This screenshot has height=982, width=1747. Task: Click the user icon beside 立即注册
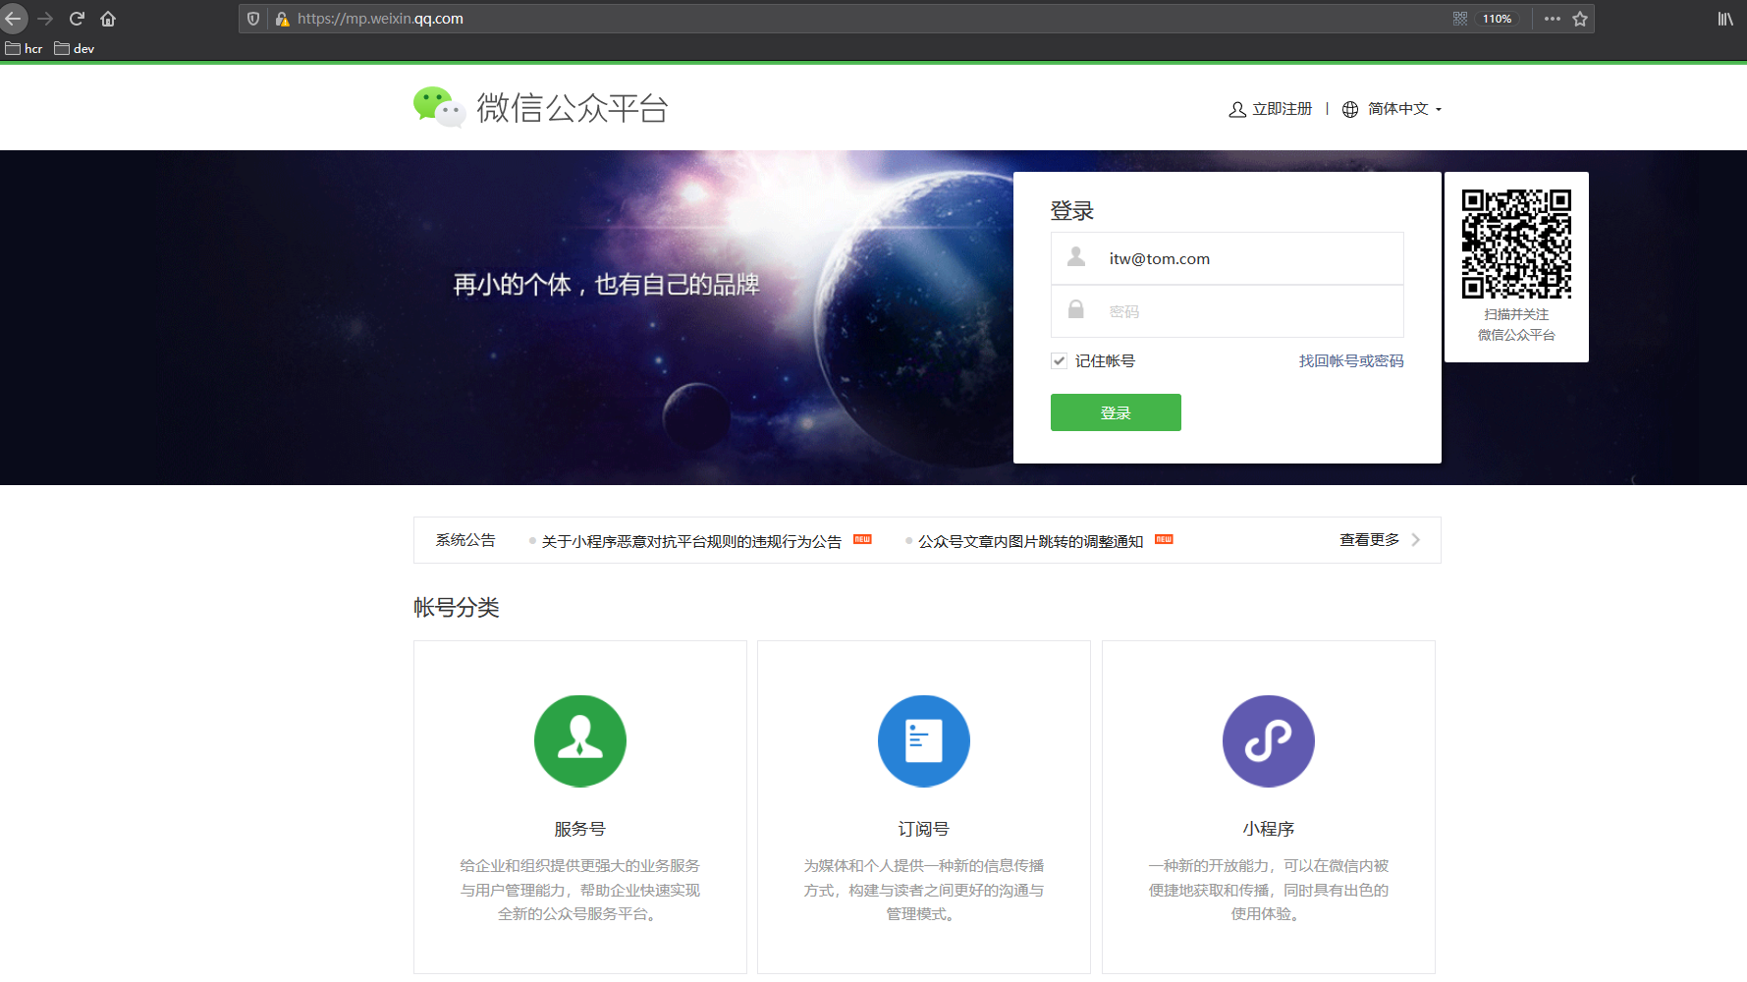(1237, 109)
